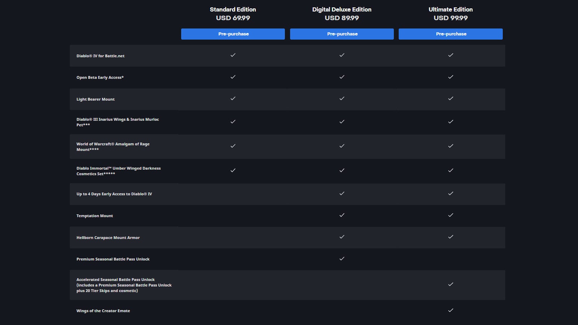The width and height of the screenshot is (578, 325).
Task: Click the Light Bearer Mount row label
Action: point(95,99)
